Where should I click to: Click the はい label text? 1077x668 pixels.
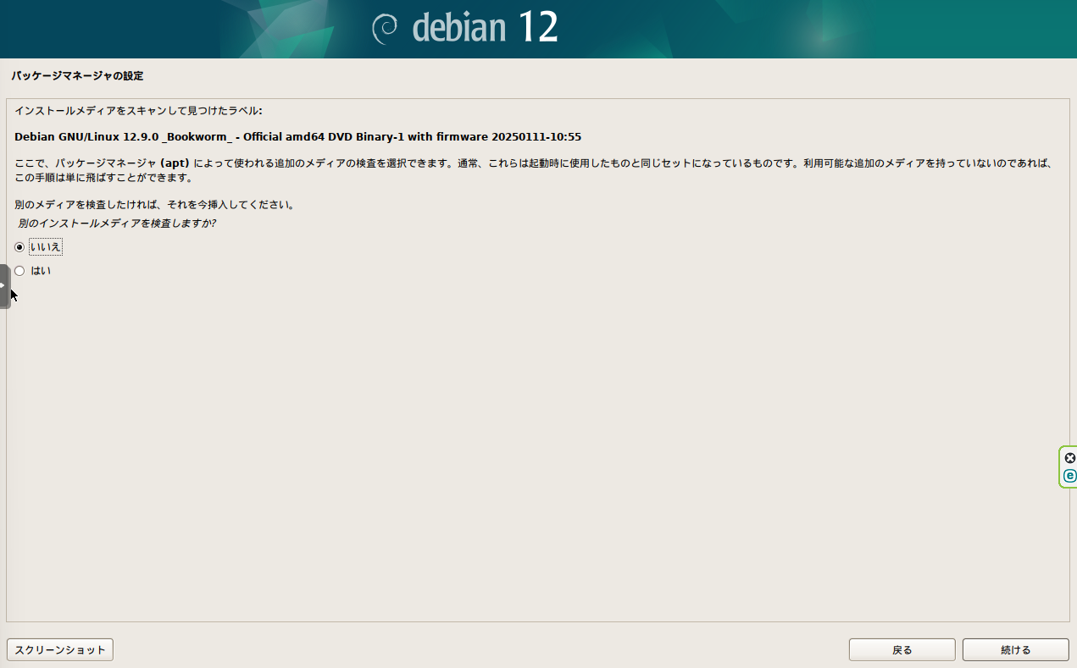coord(42,270)
